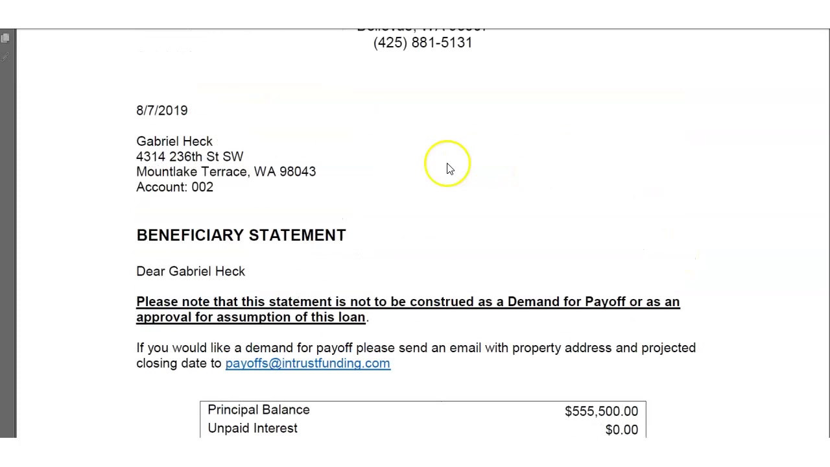Click the recipient name Gabriel Heck
The image size is (830, 467).
click(x=174, y=141)
